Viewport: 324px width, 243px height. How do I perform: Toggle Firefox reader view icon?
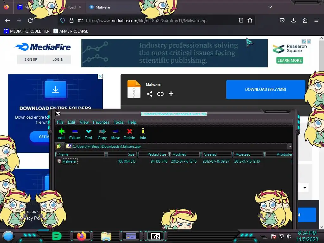click(x=241, y=20)
